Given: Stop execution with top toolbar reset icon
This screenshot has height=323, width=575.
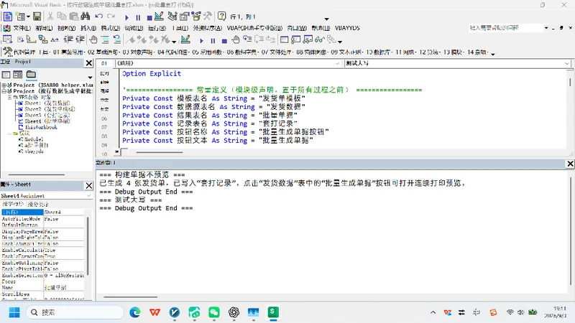Looking at the screenshot, I should point(149,17).
